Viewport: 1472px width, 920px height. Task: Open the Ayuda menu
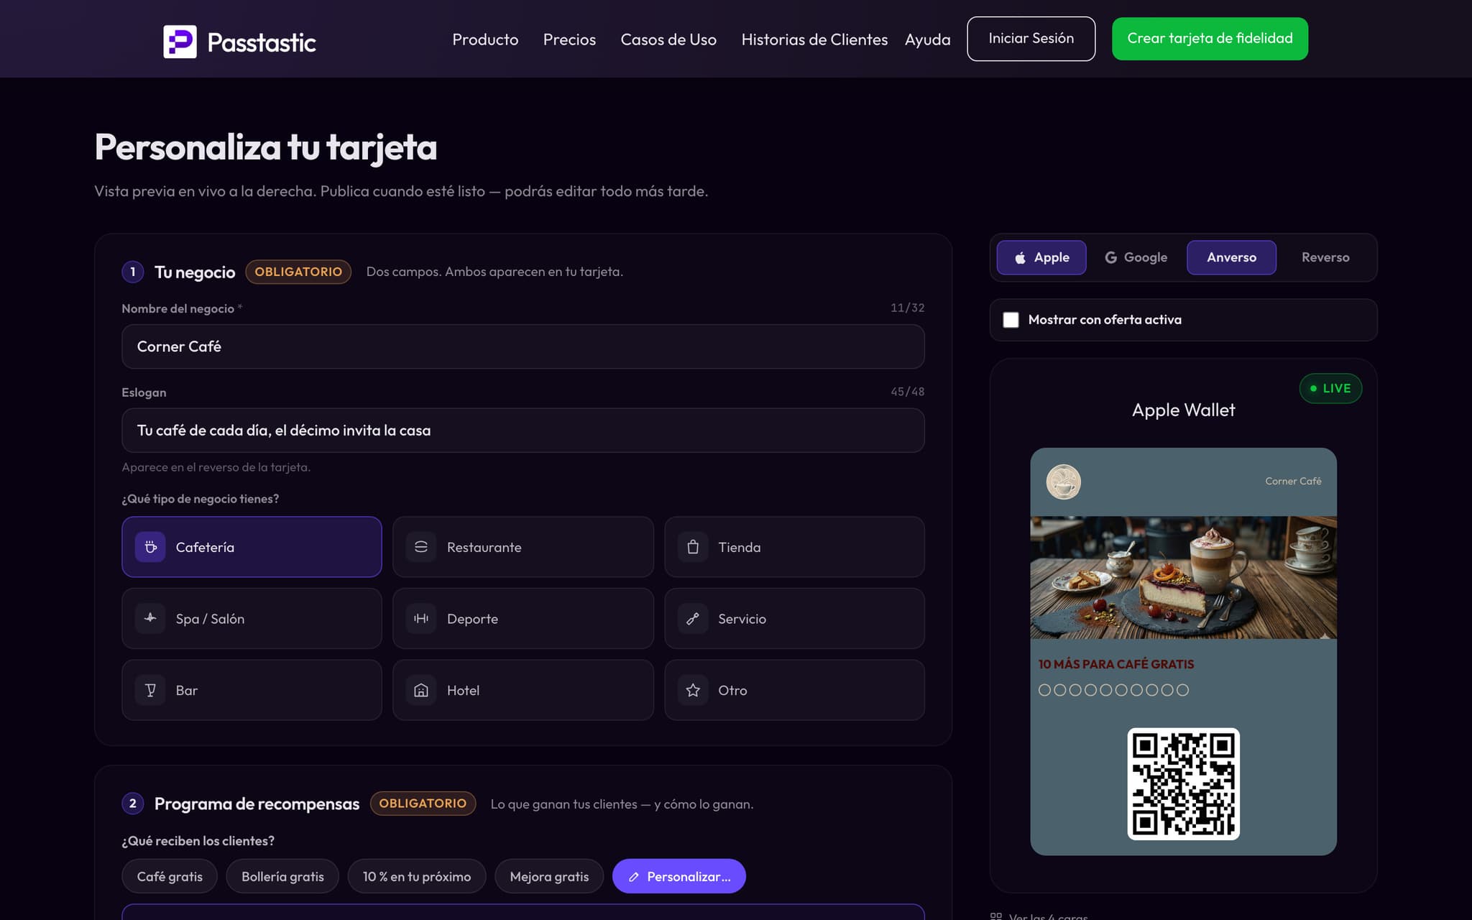click(x=927, y=40)
